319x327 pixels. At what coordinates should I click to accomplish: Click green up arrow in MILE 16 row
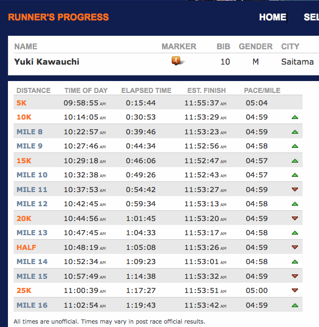click(x=295, y=305)
